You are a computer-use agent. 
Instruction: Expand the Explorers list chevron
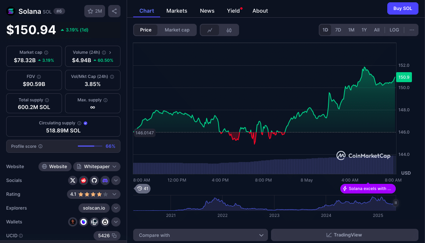coord(116,208)
